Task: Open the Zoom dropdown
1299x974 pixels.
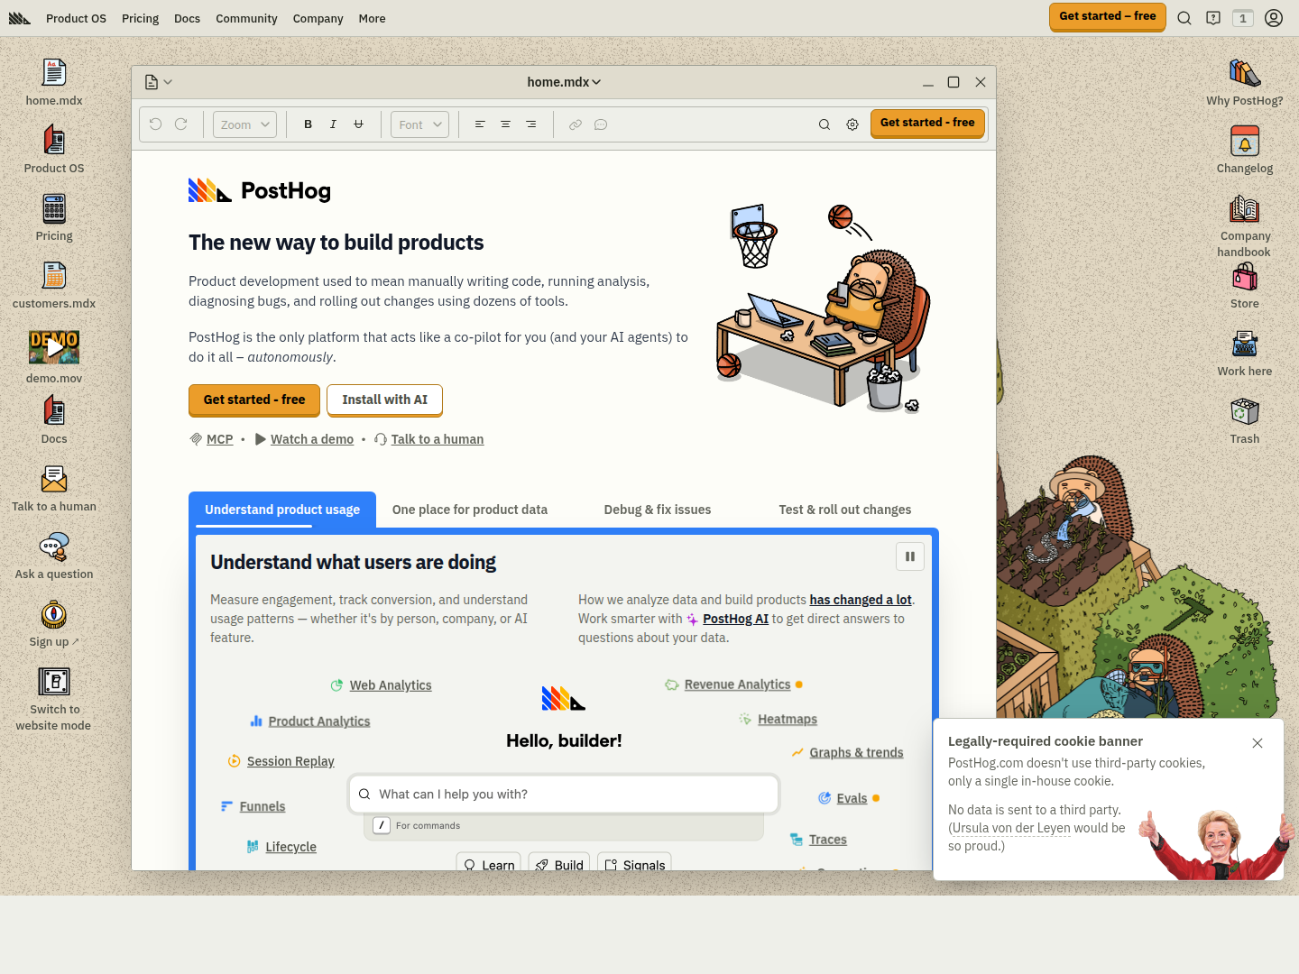Action: click(244, 124)
